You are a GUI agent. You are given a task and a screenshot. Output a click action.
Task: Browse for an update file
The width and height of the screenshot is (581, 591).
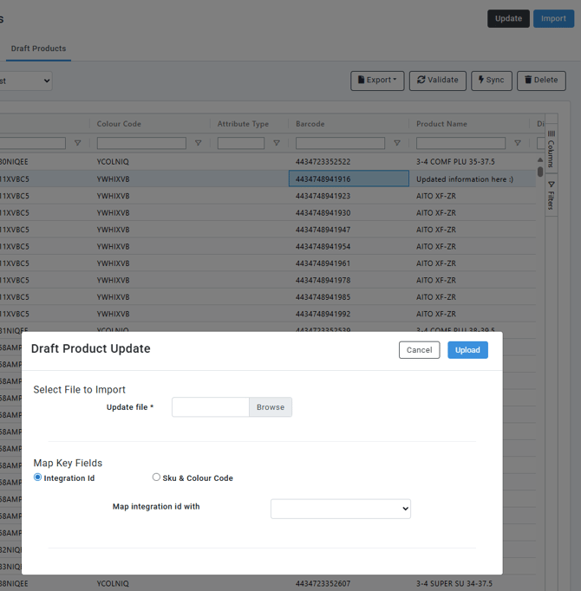coord(271,407)
